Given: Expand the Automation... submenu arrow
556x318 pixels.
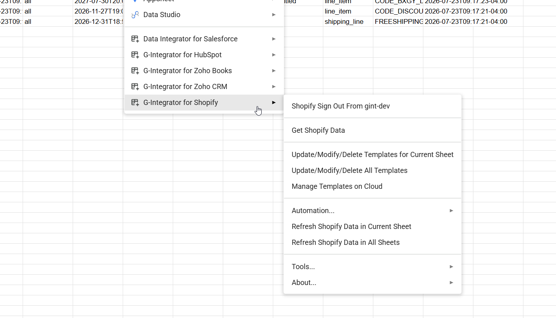Looking at the screenshot, I should click(x=451, y=211).
